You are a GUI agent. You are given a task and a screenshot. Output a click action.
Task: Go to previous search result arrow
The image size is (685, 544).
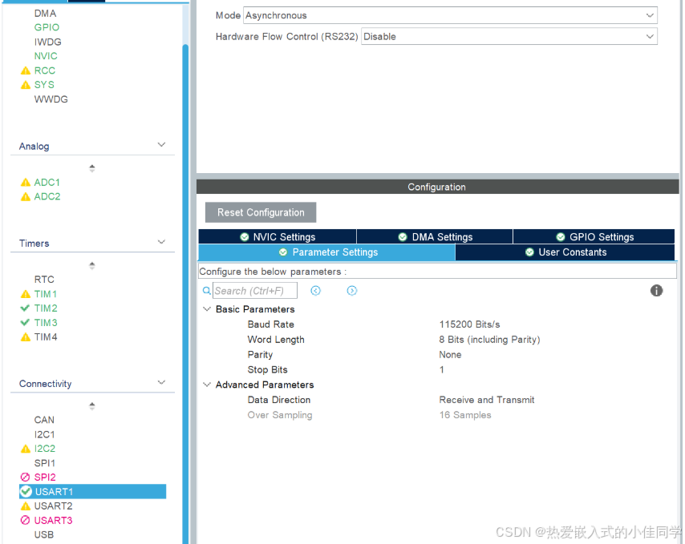click(x=315, y=291)
